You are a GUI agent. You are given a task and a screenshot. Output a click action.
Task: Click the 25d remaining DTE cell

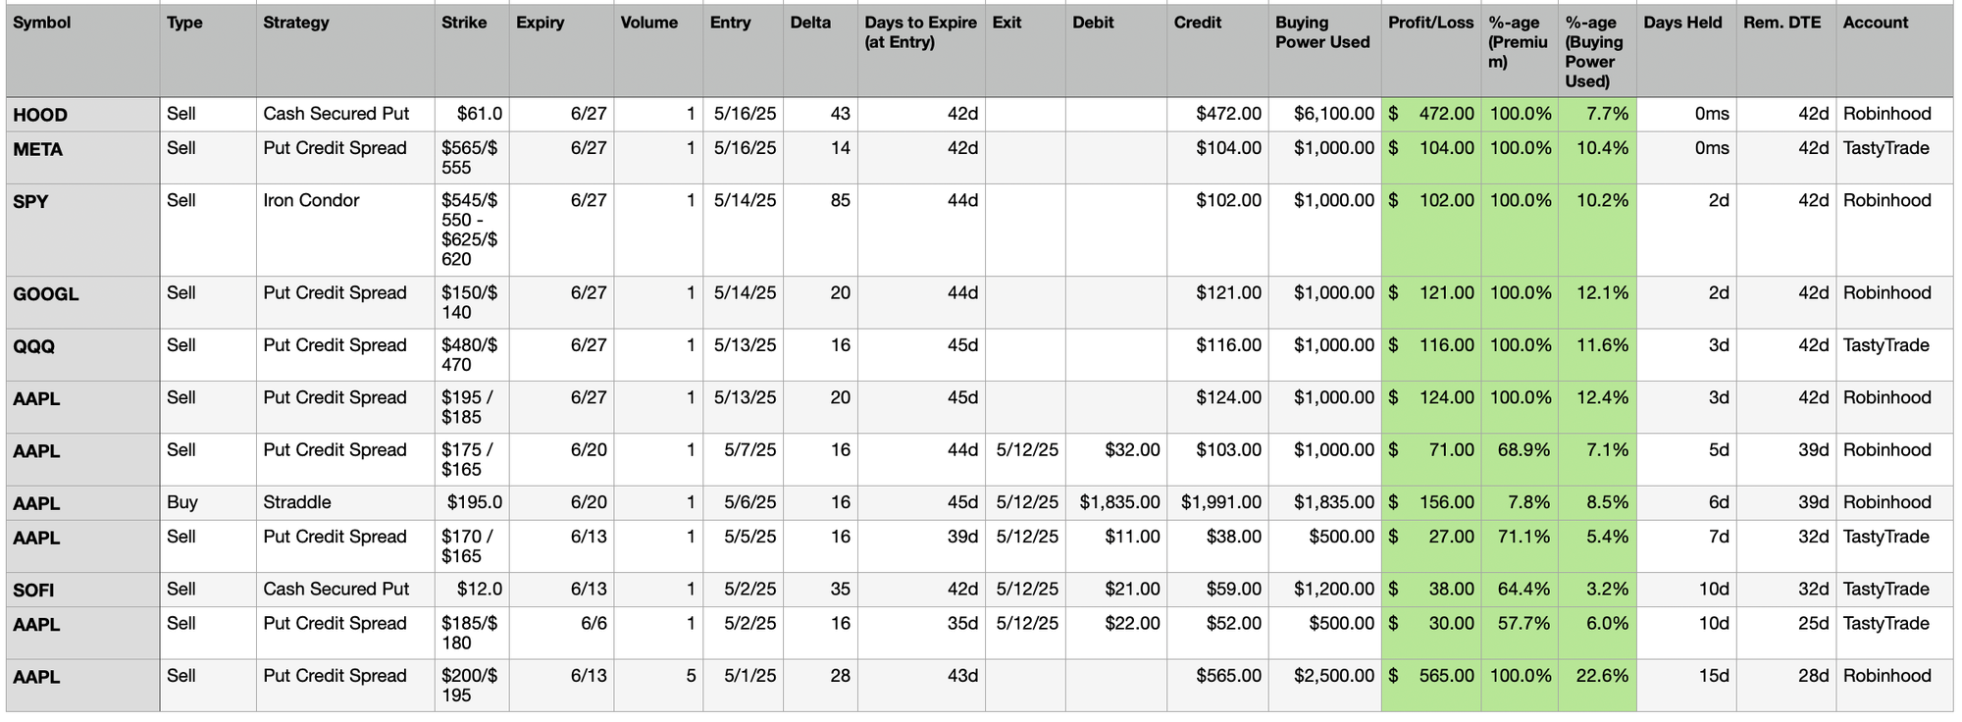click(1786, 633)
